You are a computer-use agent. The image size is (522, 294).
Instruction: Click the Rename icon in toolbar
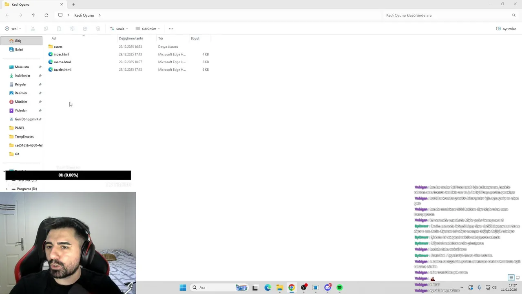[x=72, y=29]
